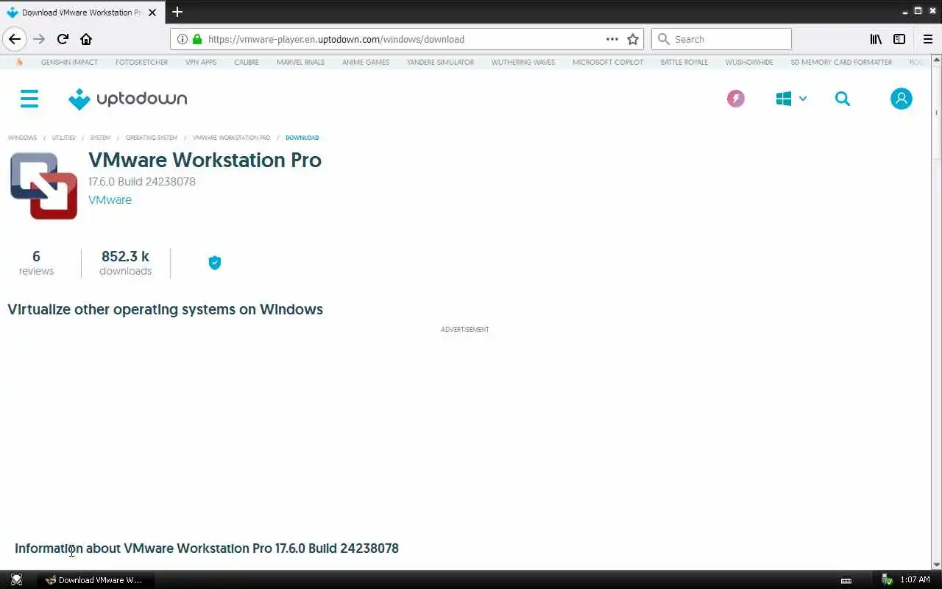Reload the current page
This screenshot has width=942, height=589.
63,39
